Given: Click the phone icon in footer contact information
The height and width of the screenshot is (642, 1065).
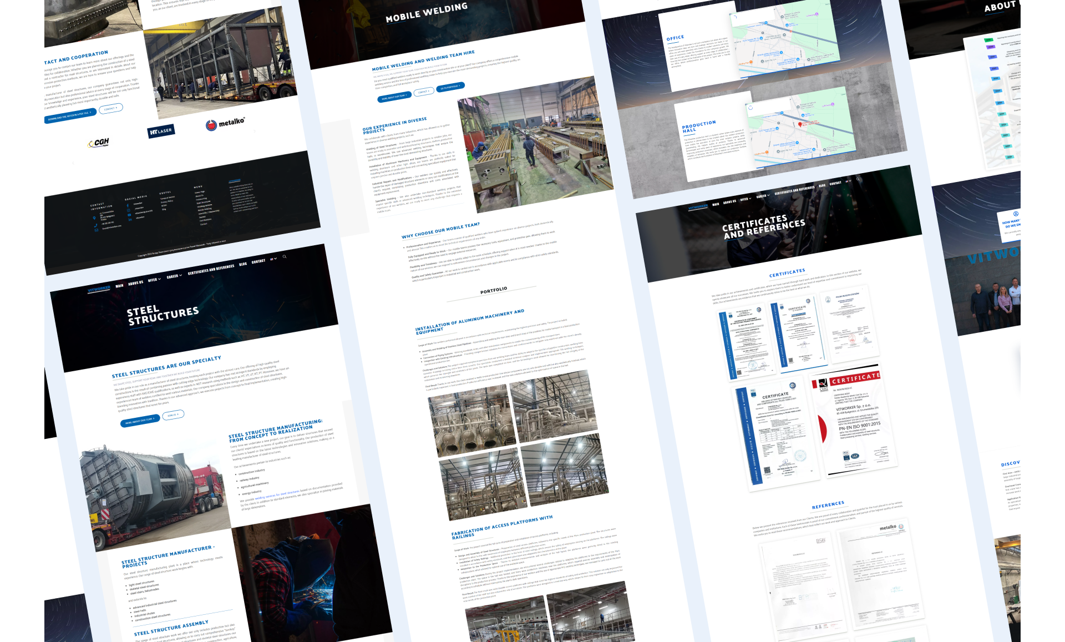Looking at the screenshot, I should coord(95,225).
